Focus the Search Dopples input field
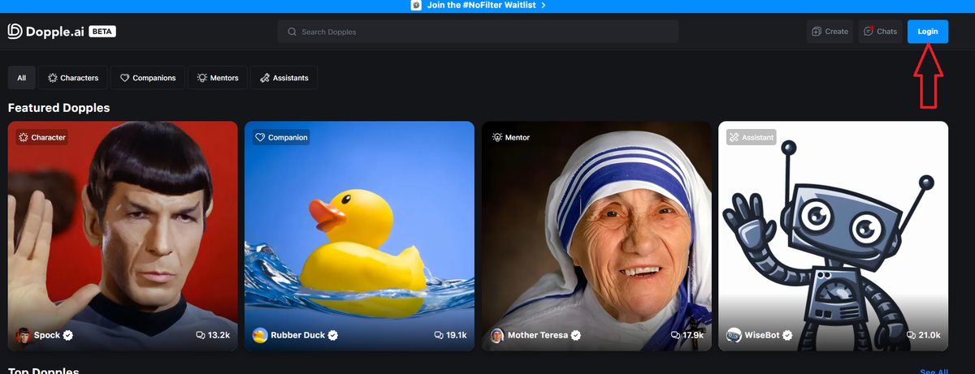Screen dimensions: 975x374 [478, 32]
